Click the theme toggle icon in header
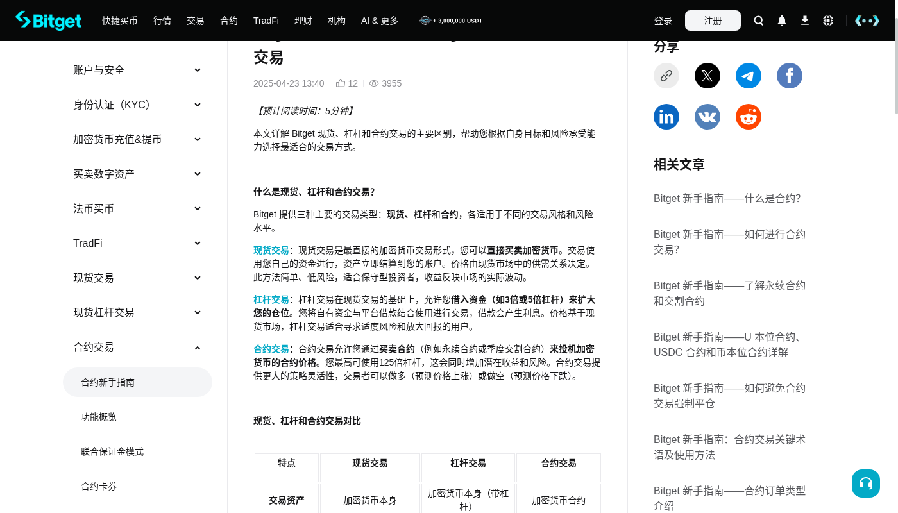 867,21
